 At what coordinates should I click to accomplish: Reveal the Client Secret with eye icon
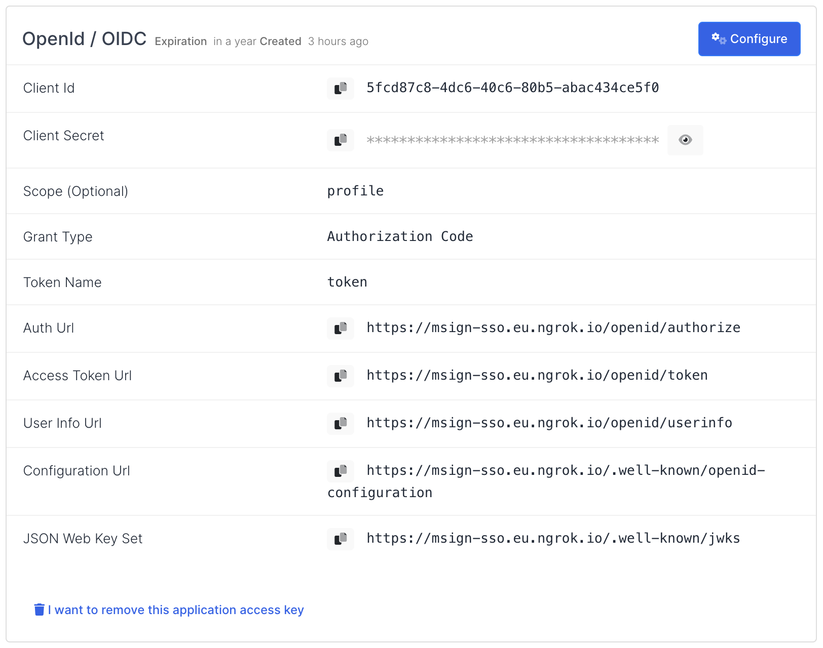[x=685, y=140]
